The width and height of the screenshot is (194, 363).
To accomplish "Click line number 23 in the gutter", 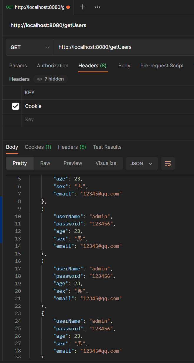I will pyautogui.click(x=18, y=314).
